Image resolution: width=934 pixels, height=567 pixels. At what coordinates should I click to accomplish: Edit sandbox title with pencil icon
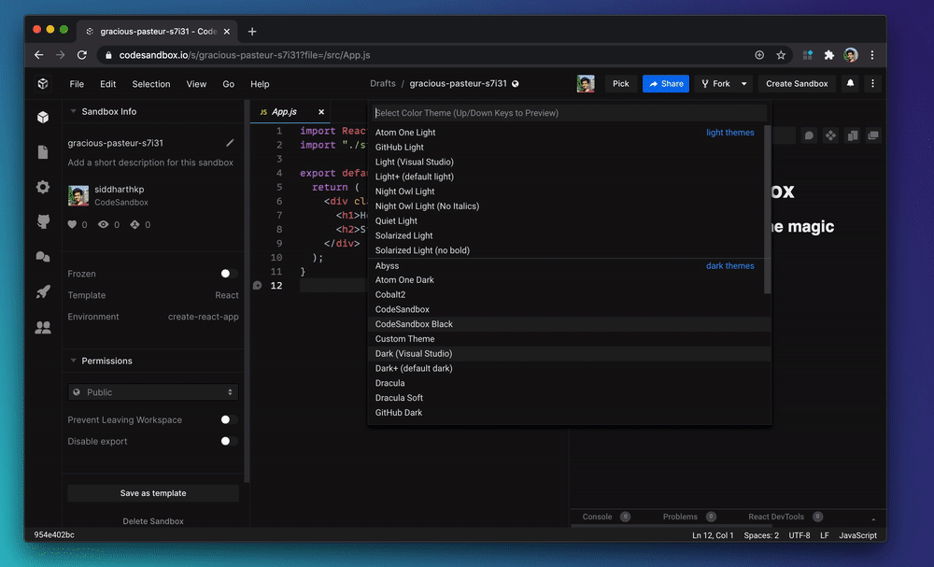230,143
